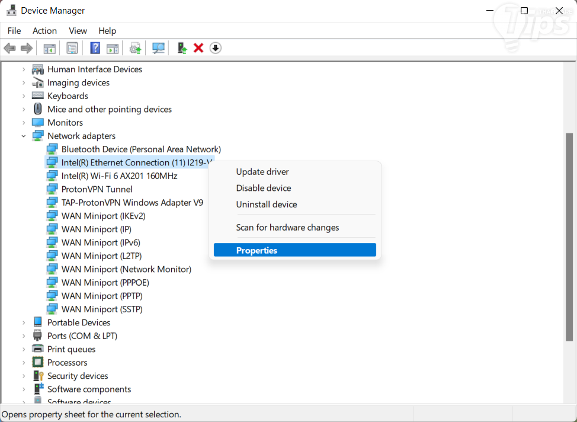Select Intel(R) Ethernet Connection (11) I219-V
Viewport: 577px width, 422px height.
point(137,162)
